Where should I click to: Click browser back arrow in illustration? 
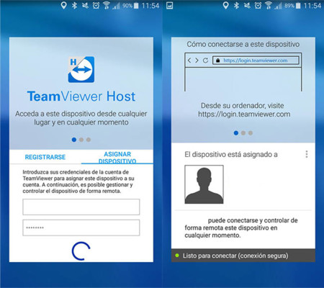[189, 60]
